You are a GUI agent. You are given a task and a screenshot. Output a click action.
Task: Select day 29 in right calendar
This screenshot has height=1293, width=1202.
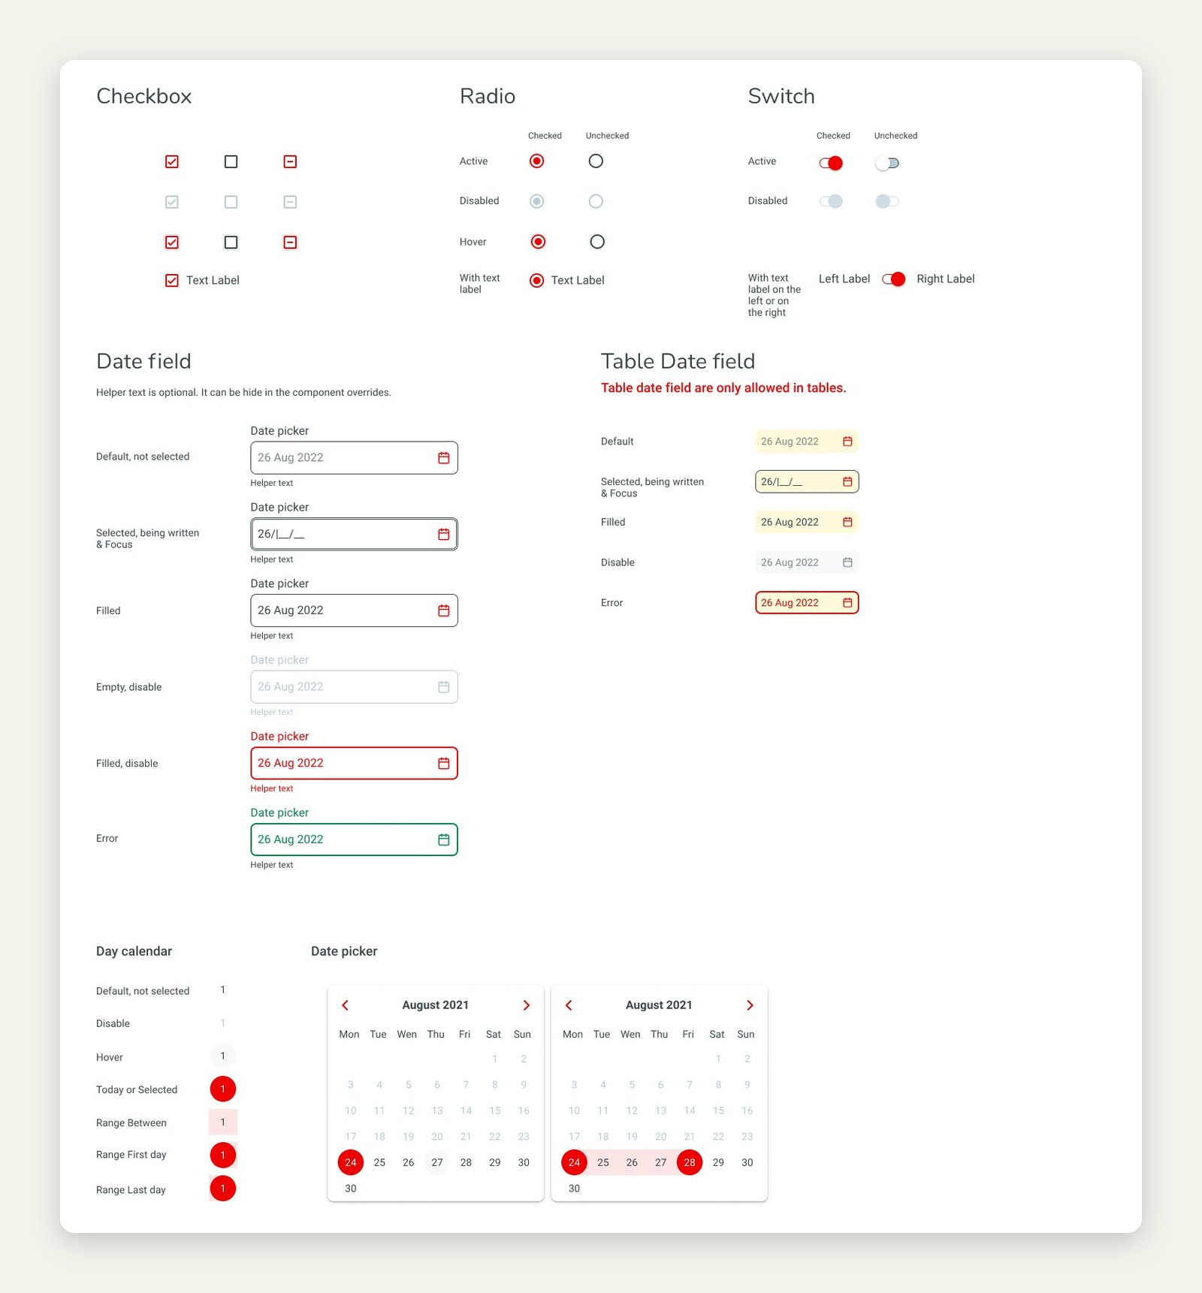718,1162
